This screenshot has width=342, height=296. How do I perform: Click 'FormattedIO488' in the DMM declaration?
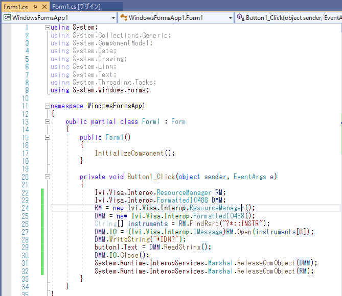pos(182,200)
